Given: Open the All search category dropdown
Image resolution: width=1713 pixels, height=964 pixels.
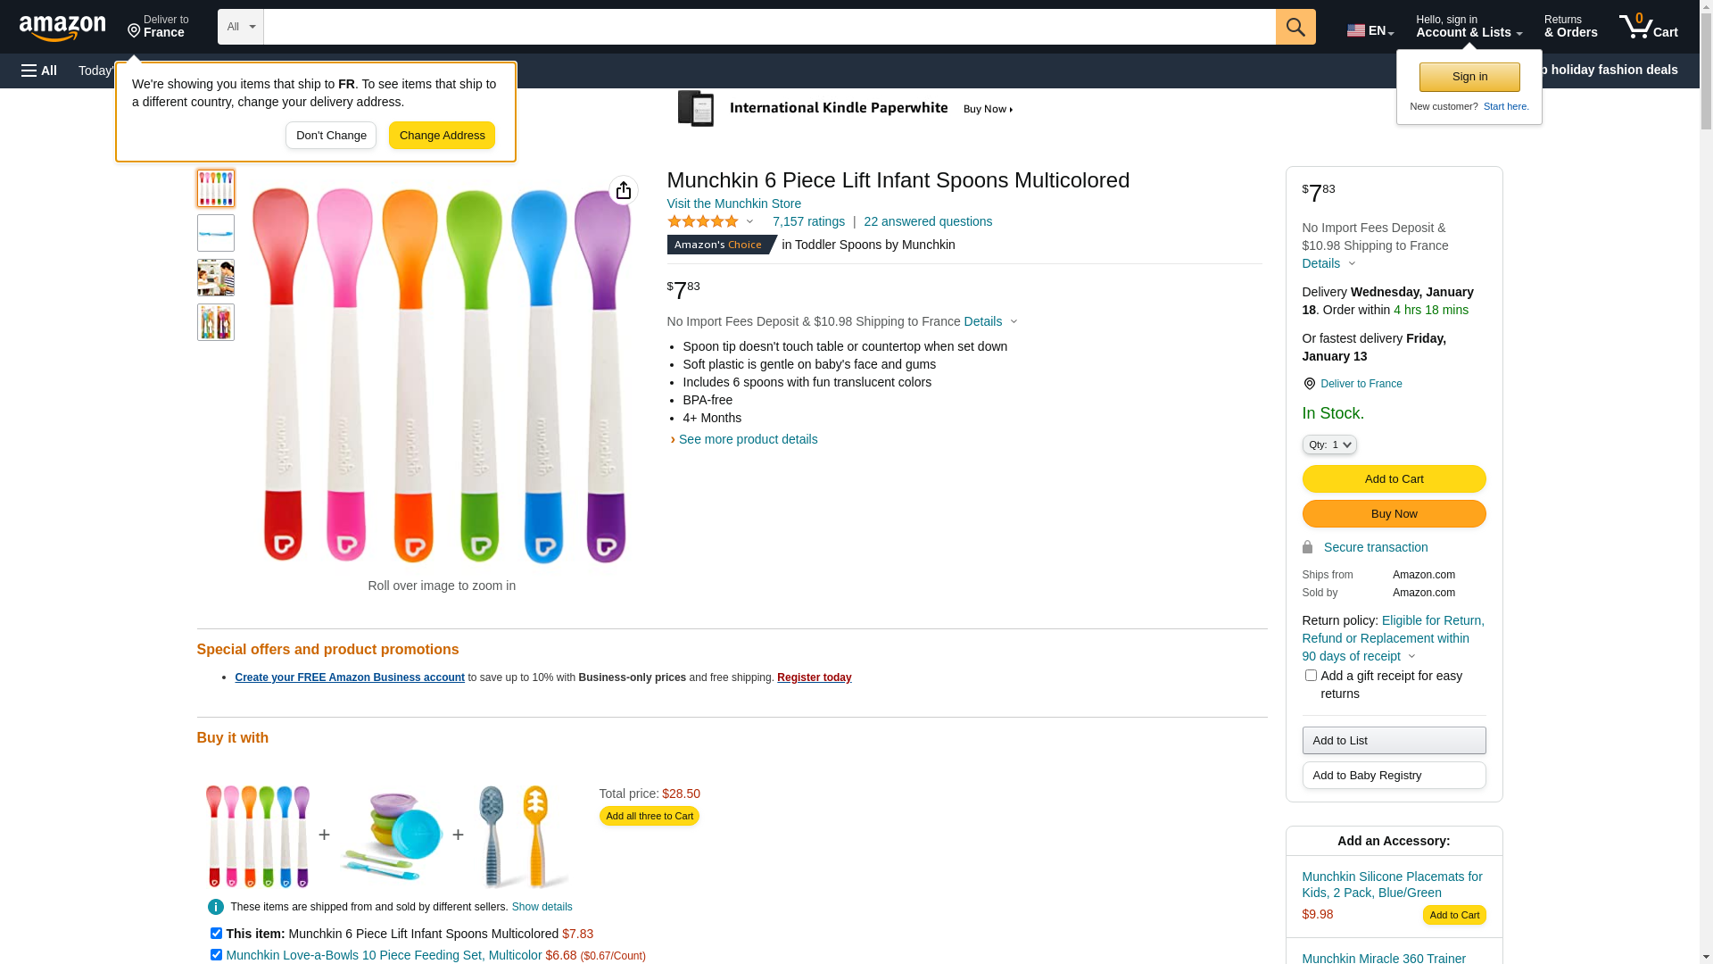Looking at the screenshot, I should [241, 27].
